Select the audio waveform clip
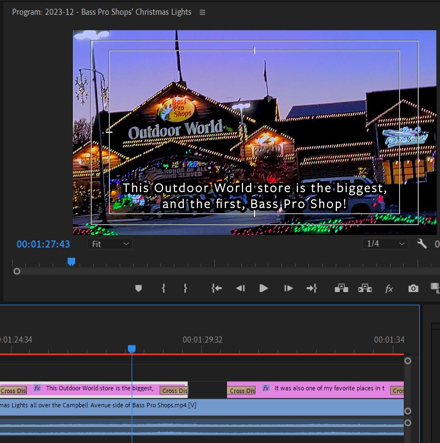 202,428
